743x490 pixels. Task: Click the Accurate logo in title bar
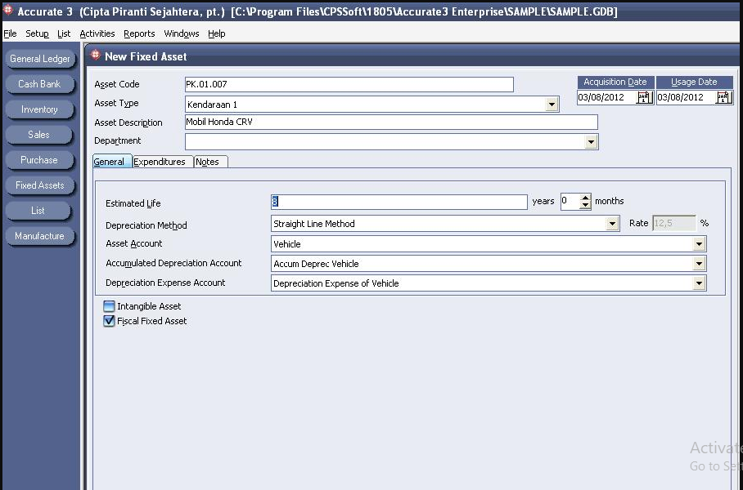[8, 10]
